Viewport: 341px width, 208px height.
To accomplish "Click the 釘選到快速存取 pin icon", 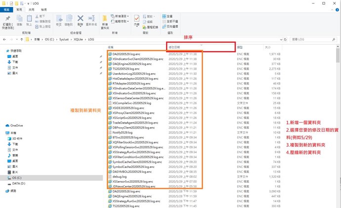I will 7,19.
